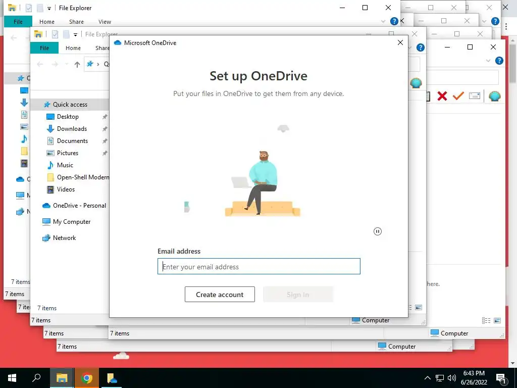Expand the ribbon chevron next to View tab help
517x388 pixels.
(383, 21)
